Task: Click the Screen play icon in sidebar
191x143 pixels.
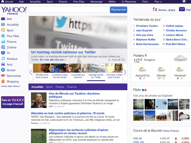Action: [x=3, y=70]
